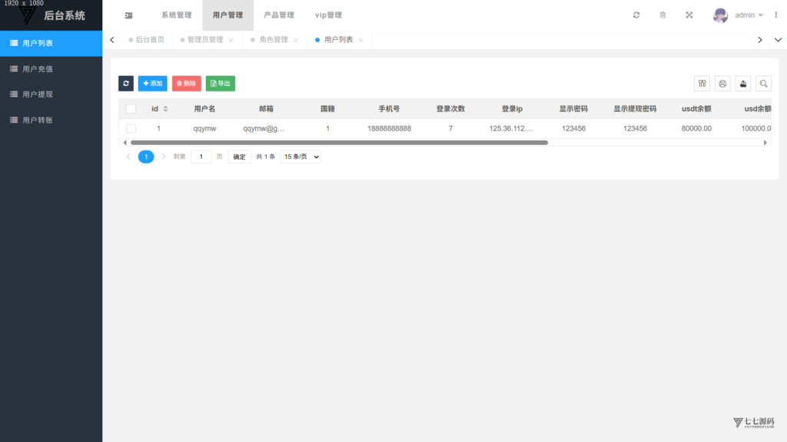
Task: Open the vertical three-dot more menu
Action: coord(776,15)
